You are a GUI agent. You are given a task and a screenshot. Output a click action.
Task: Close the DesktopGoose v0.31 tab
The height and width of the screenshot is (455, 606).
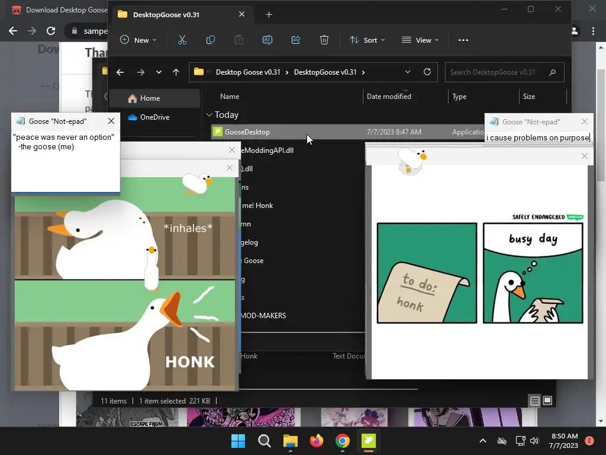(x=241, y=14)
